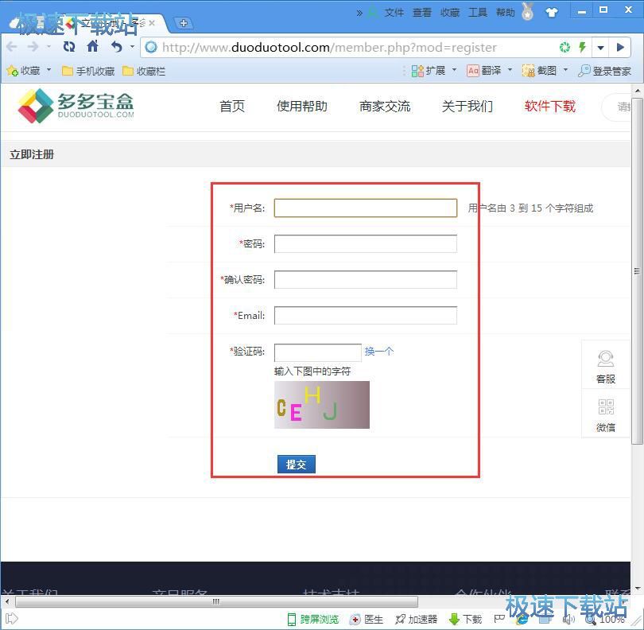Click the captcha image
The height and width of the screenshot is (630, 644).
coord(322,405)
